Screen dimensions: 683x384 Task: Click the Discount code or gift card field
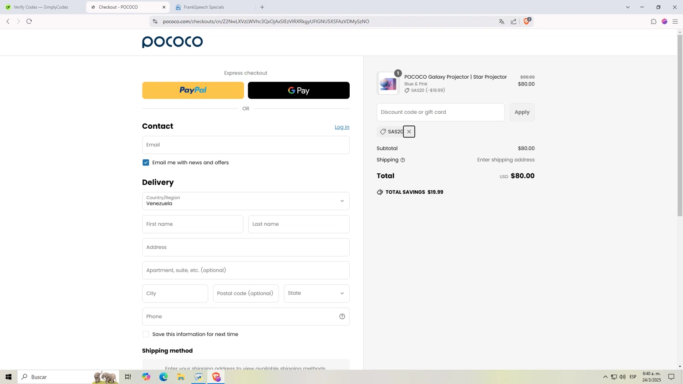[441, 112]
